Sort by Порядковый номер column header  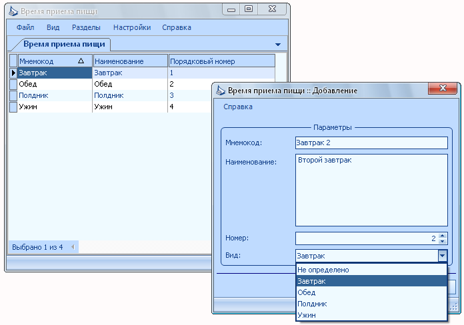click(221, 61)
